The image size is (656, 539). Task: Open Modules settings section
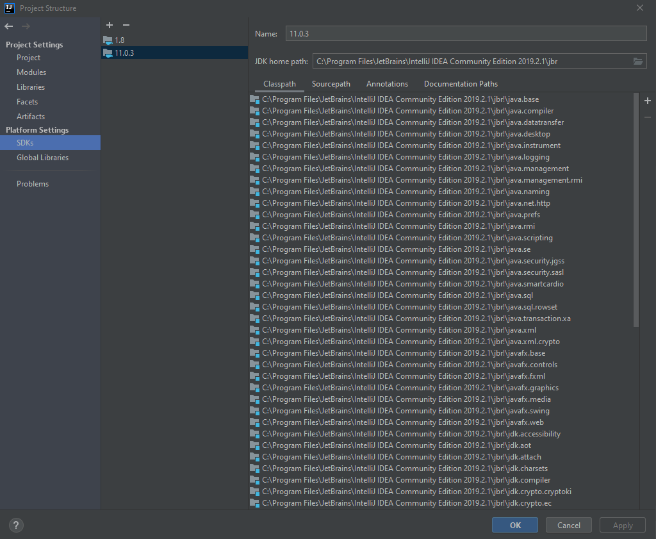coord(31,72)
